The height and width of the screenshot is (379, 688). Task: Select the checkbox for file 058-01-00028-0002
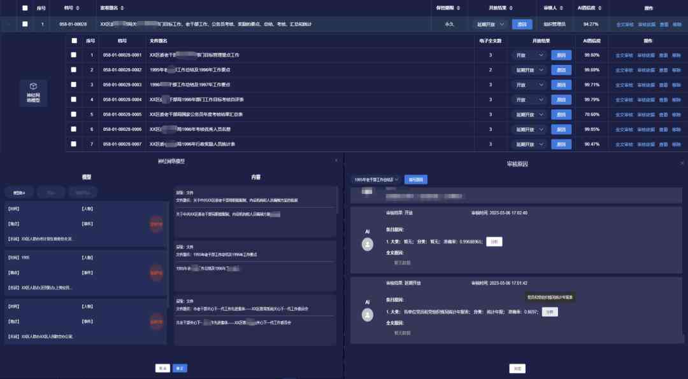point(74,70)
